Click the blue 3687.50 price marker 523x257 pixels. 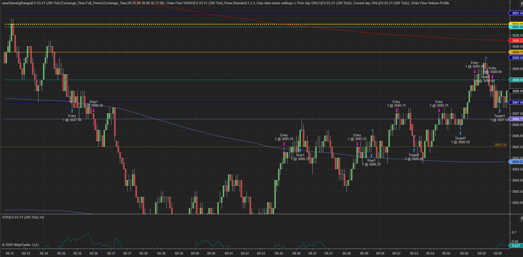click(516, 102)
